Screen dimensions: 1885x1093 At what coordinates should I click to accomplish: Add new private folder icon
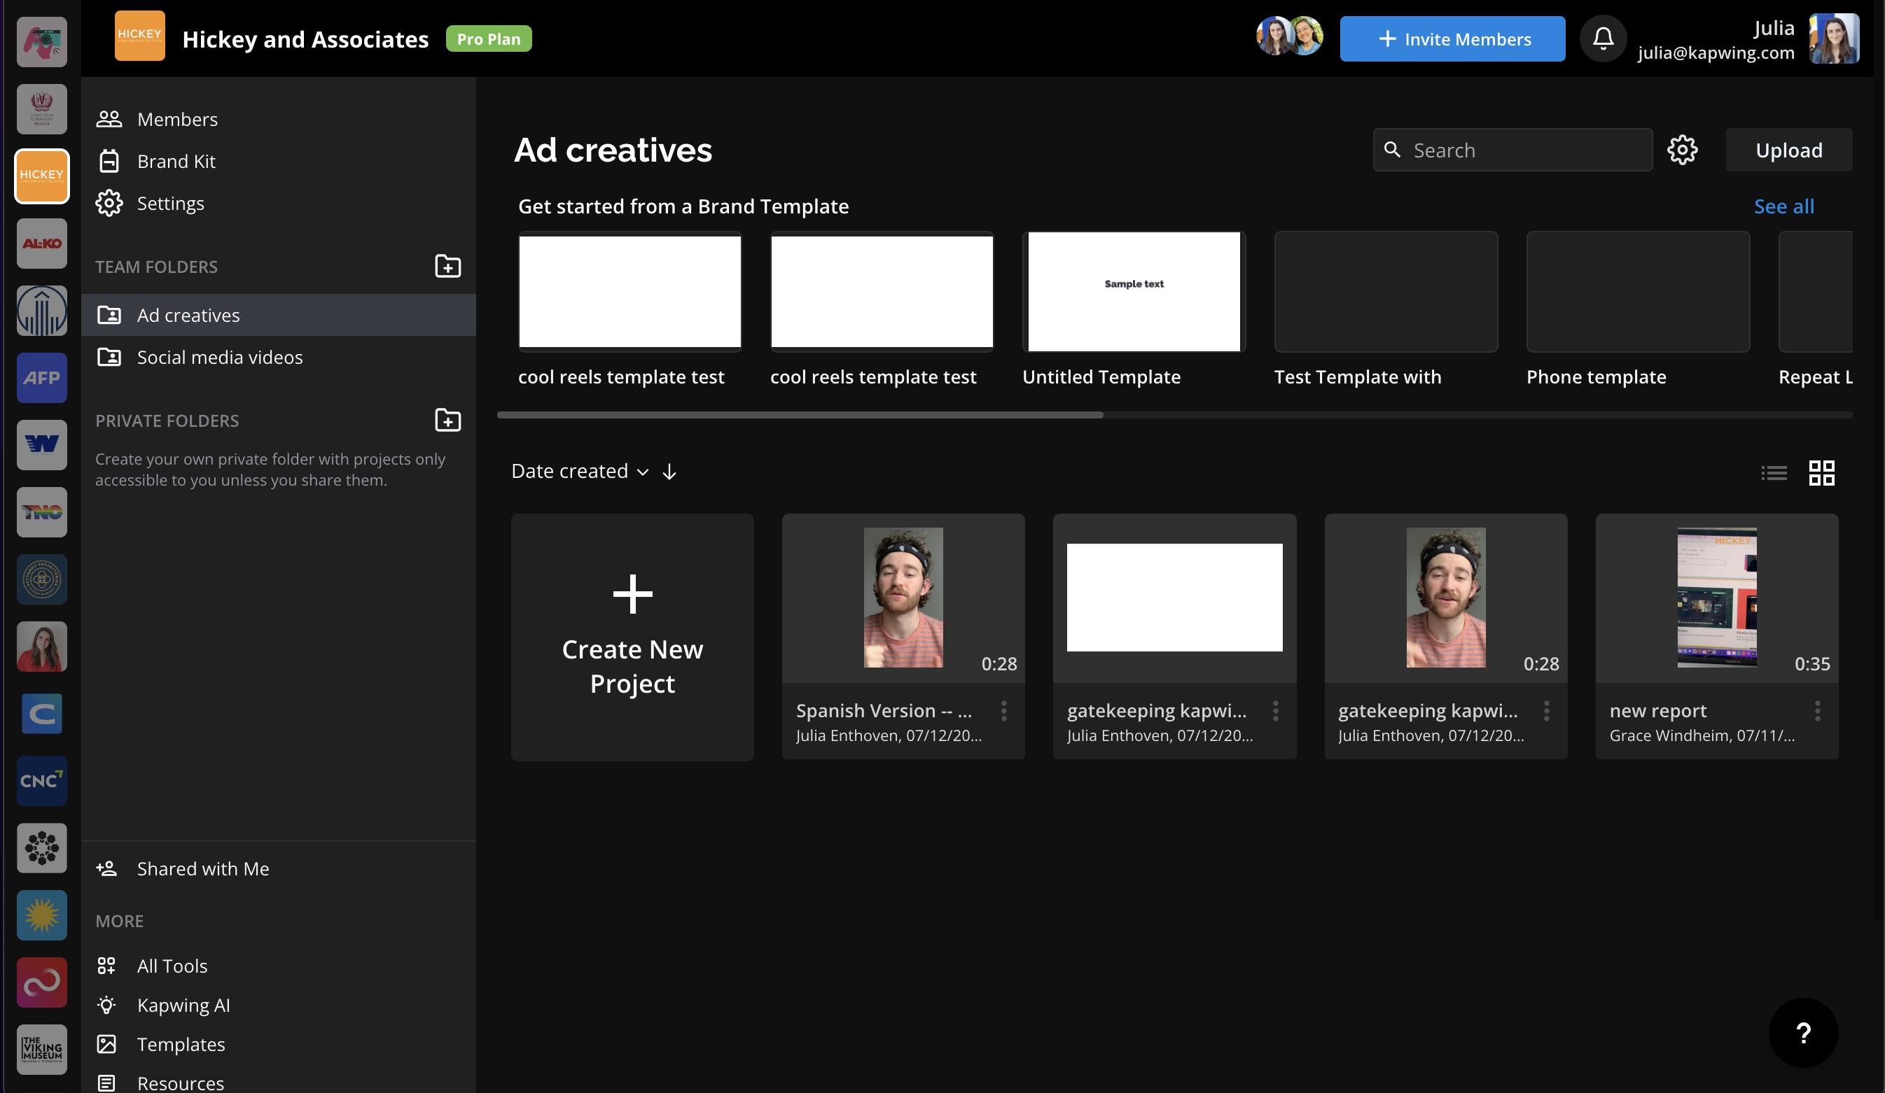447,420
